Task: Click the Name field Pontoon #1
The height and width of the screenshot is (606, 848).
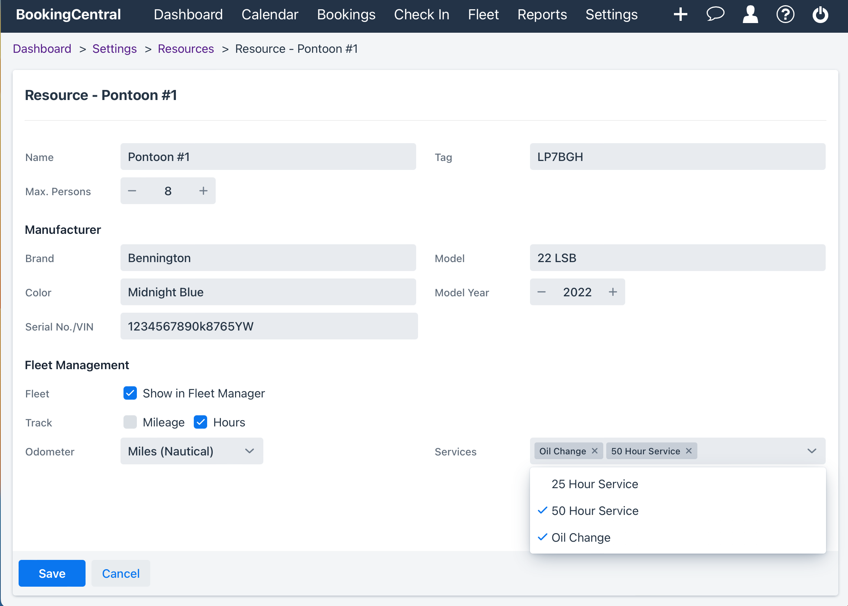Action: pyautogui.click(x=268, y=157)
